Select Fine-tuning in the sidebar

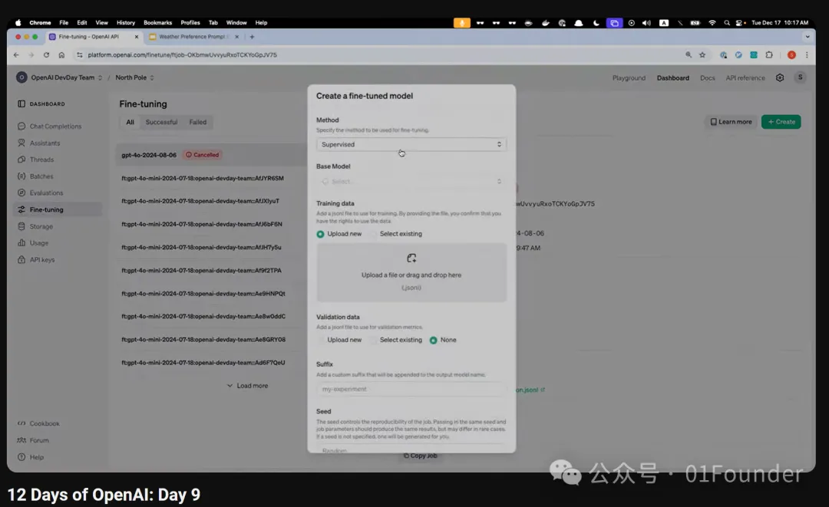[x=57, y=209]
